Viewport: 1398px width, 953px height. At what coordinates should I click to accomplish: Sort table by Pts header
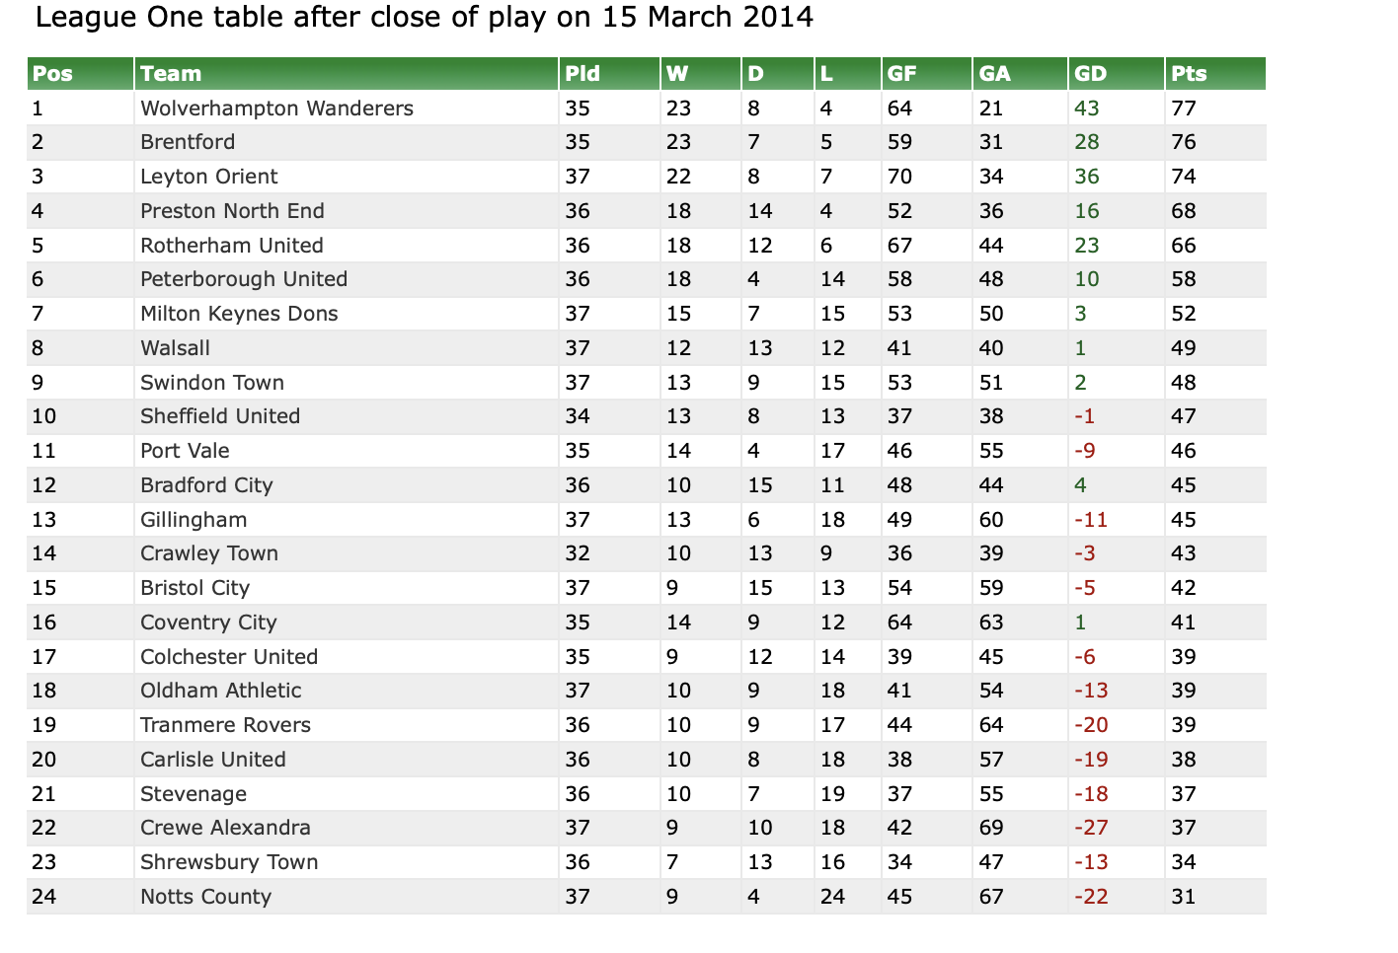coord(1189,74)
